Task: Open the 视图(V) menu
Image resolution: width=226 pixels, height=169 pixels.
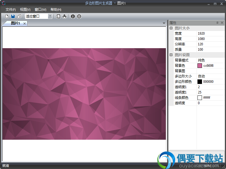Action: pos(25,10)
